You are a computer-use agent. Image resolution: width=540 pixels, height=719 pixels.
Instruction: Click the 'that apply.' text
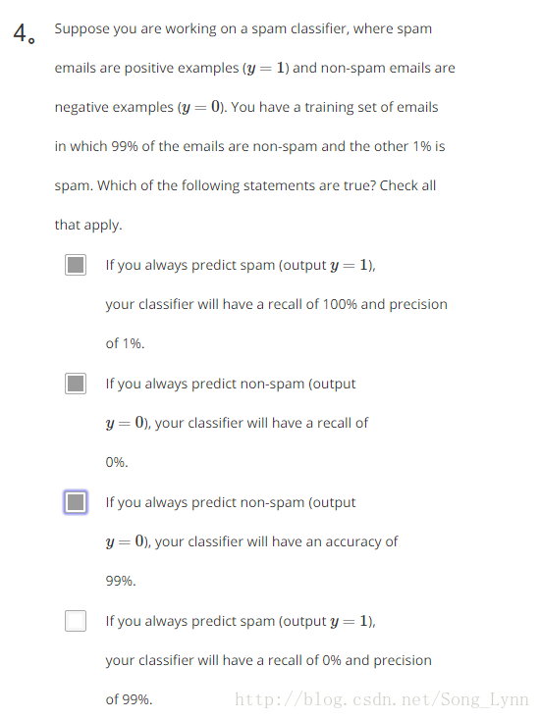(88, 226)
